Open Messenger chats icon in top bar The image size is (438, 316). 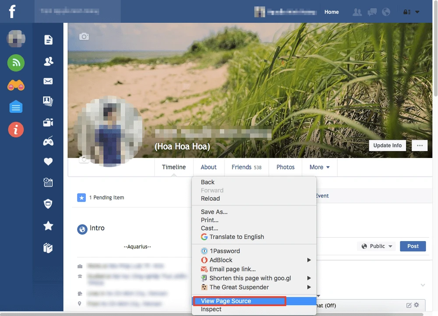tap(372, 12)
